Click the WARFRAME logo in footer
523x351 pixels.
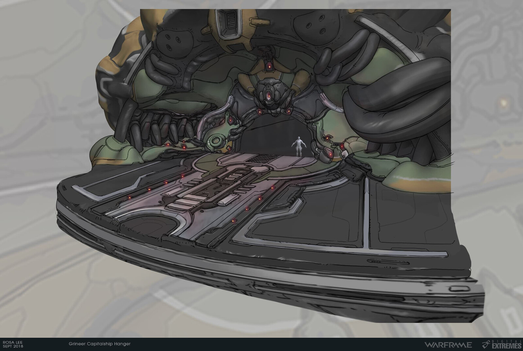coord(448,344)
